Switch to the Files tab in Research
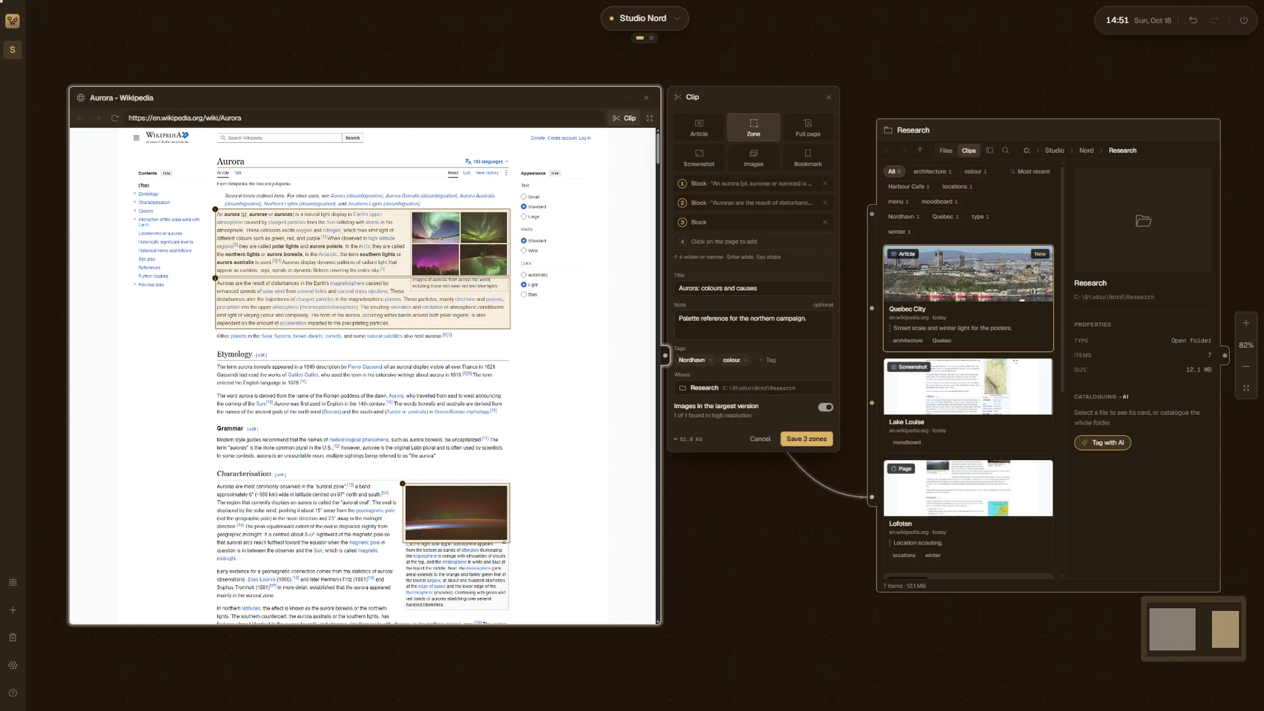 coord(945,150)
